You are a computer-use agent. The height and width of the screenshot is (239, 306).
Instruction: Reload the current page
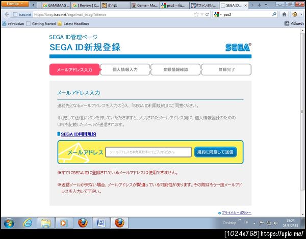pos(207,14)
